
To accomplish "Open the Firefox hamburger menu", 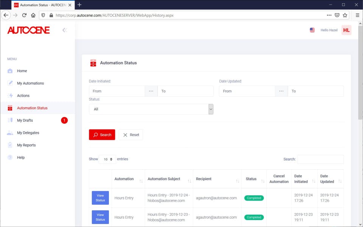I will click(x=357, y=15).
